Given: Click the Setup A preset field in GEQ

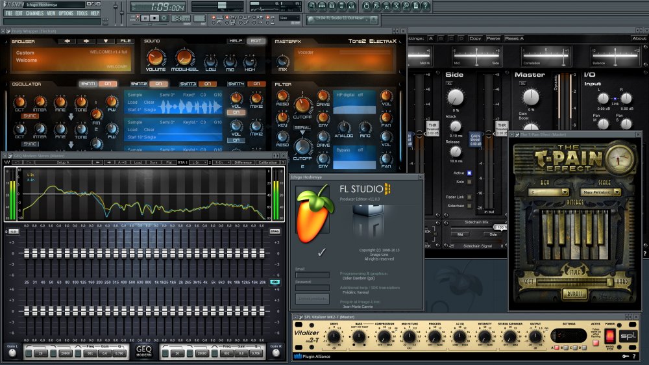Looking at the screenshot, I should [x=63, y=162].
